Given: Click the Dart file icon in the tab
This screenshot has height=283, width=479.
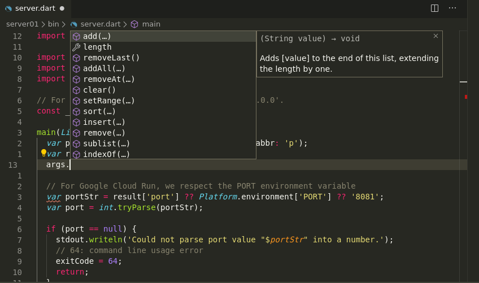Looking at the screenshot, I should click(x=8, y=8).
